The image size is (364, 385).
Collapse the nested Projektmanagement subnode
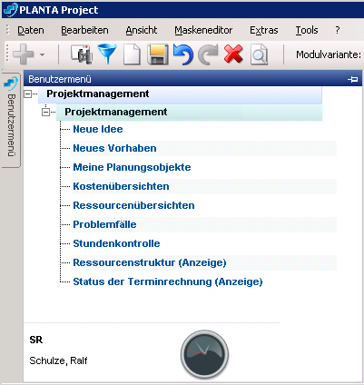[45, 113]
